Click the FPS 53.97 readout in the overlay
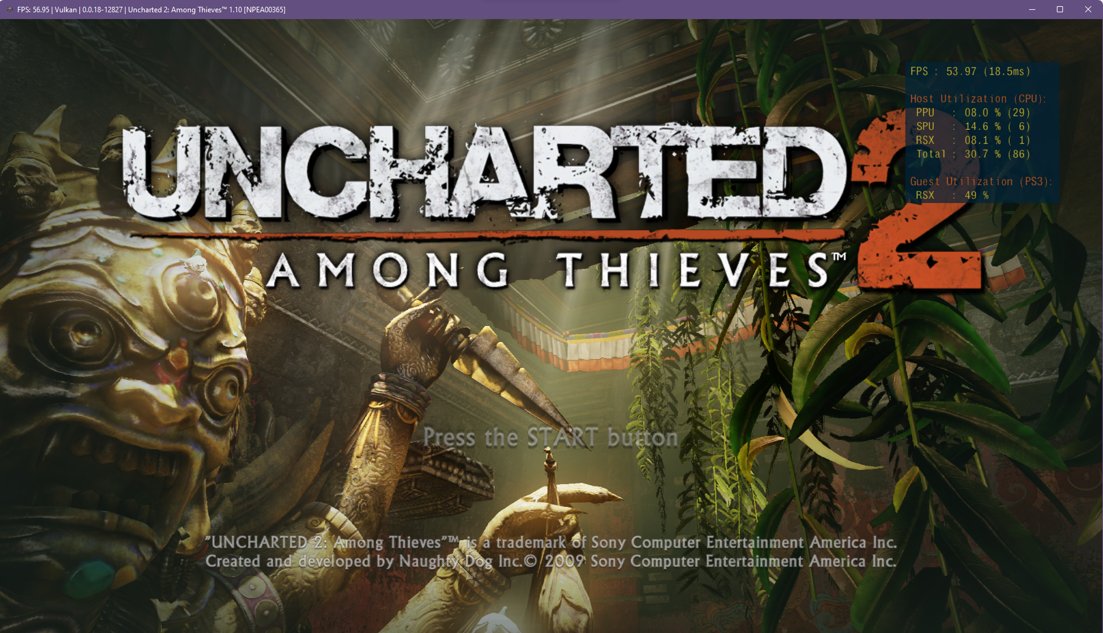The height and width of the screenshot is (633, 1103). [970, 71]
